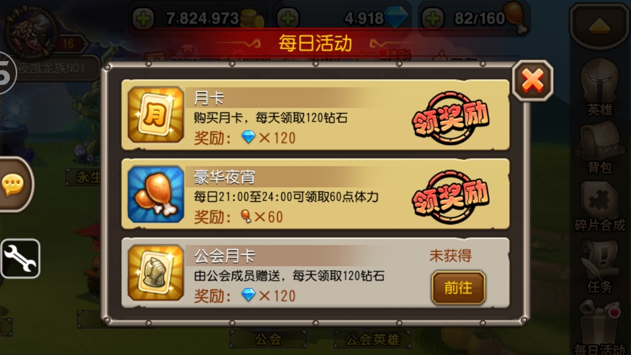The width and height of the screenshot is (631, 355).
Task: Open the wrench settings icon
Action: pos(20,259)
